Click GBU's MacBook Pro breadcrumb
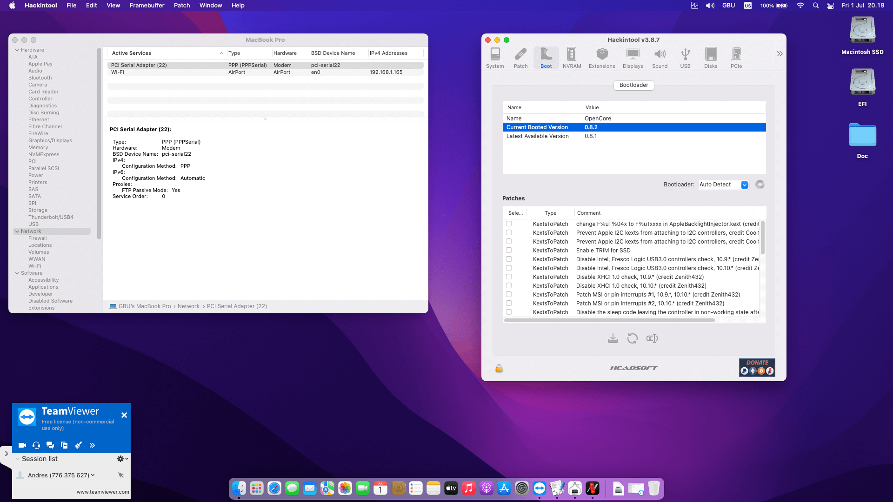893x502 pixels. (145, 306)
